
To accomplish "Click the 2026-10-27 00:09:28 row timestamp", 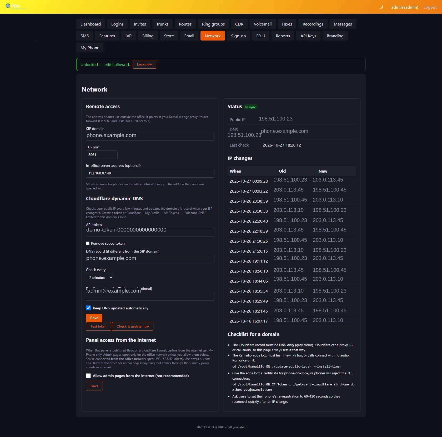I will click(249, 181).
